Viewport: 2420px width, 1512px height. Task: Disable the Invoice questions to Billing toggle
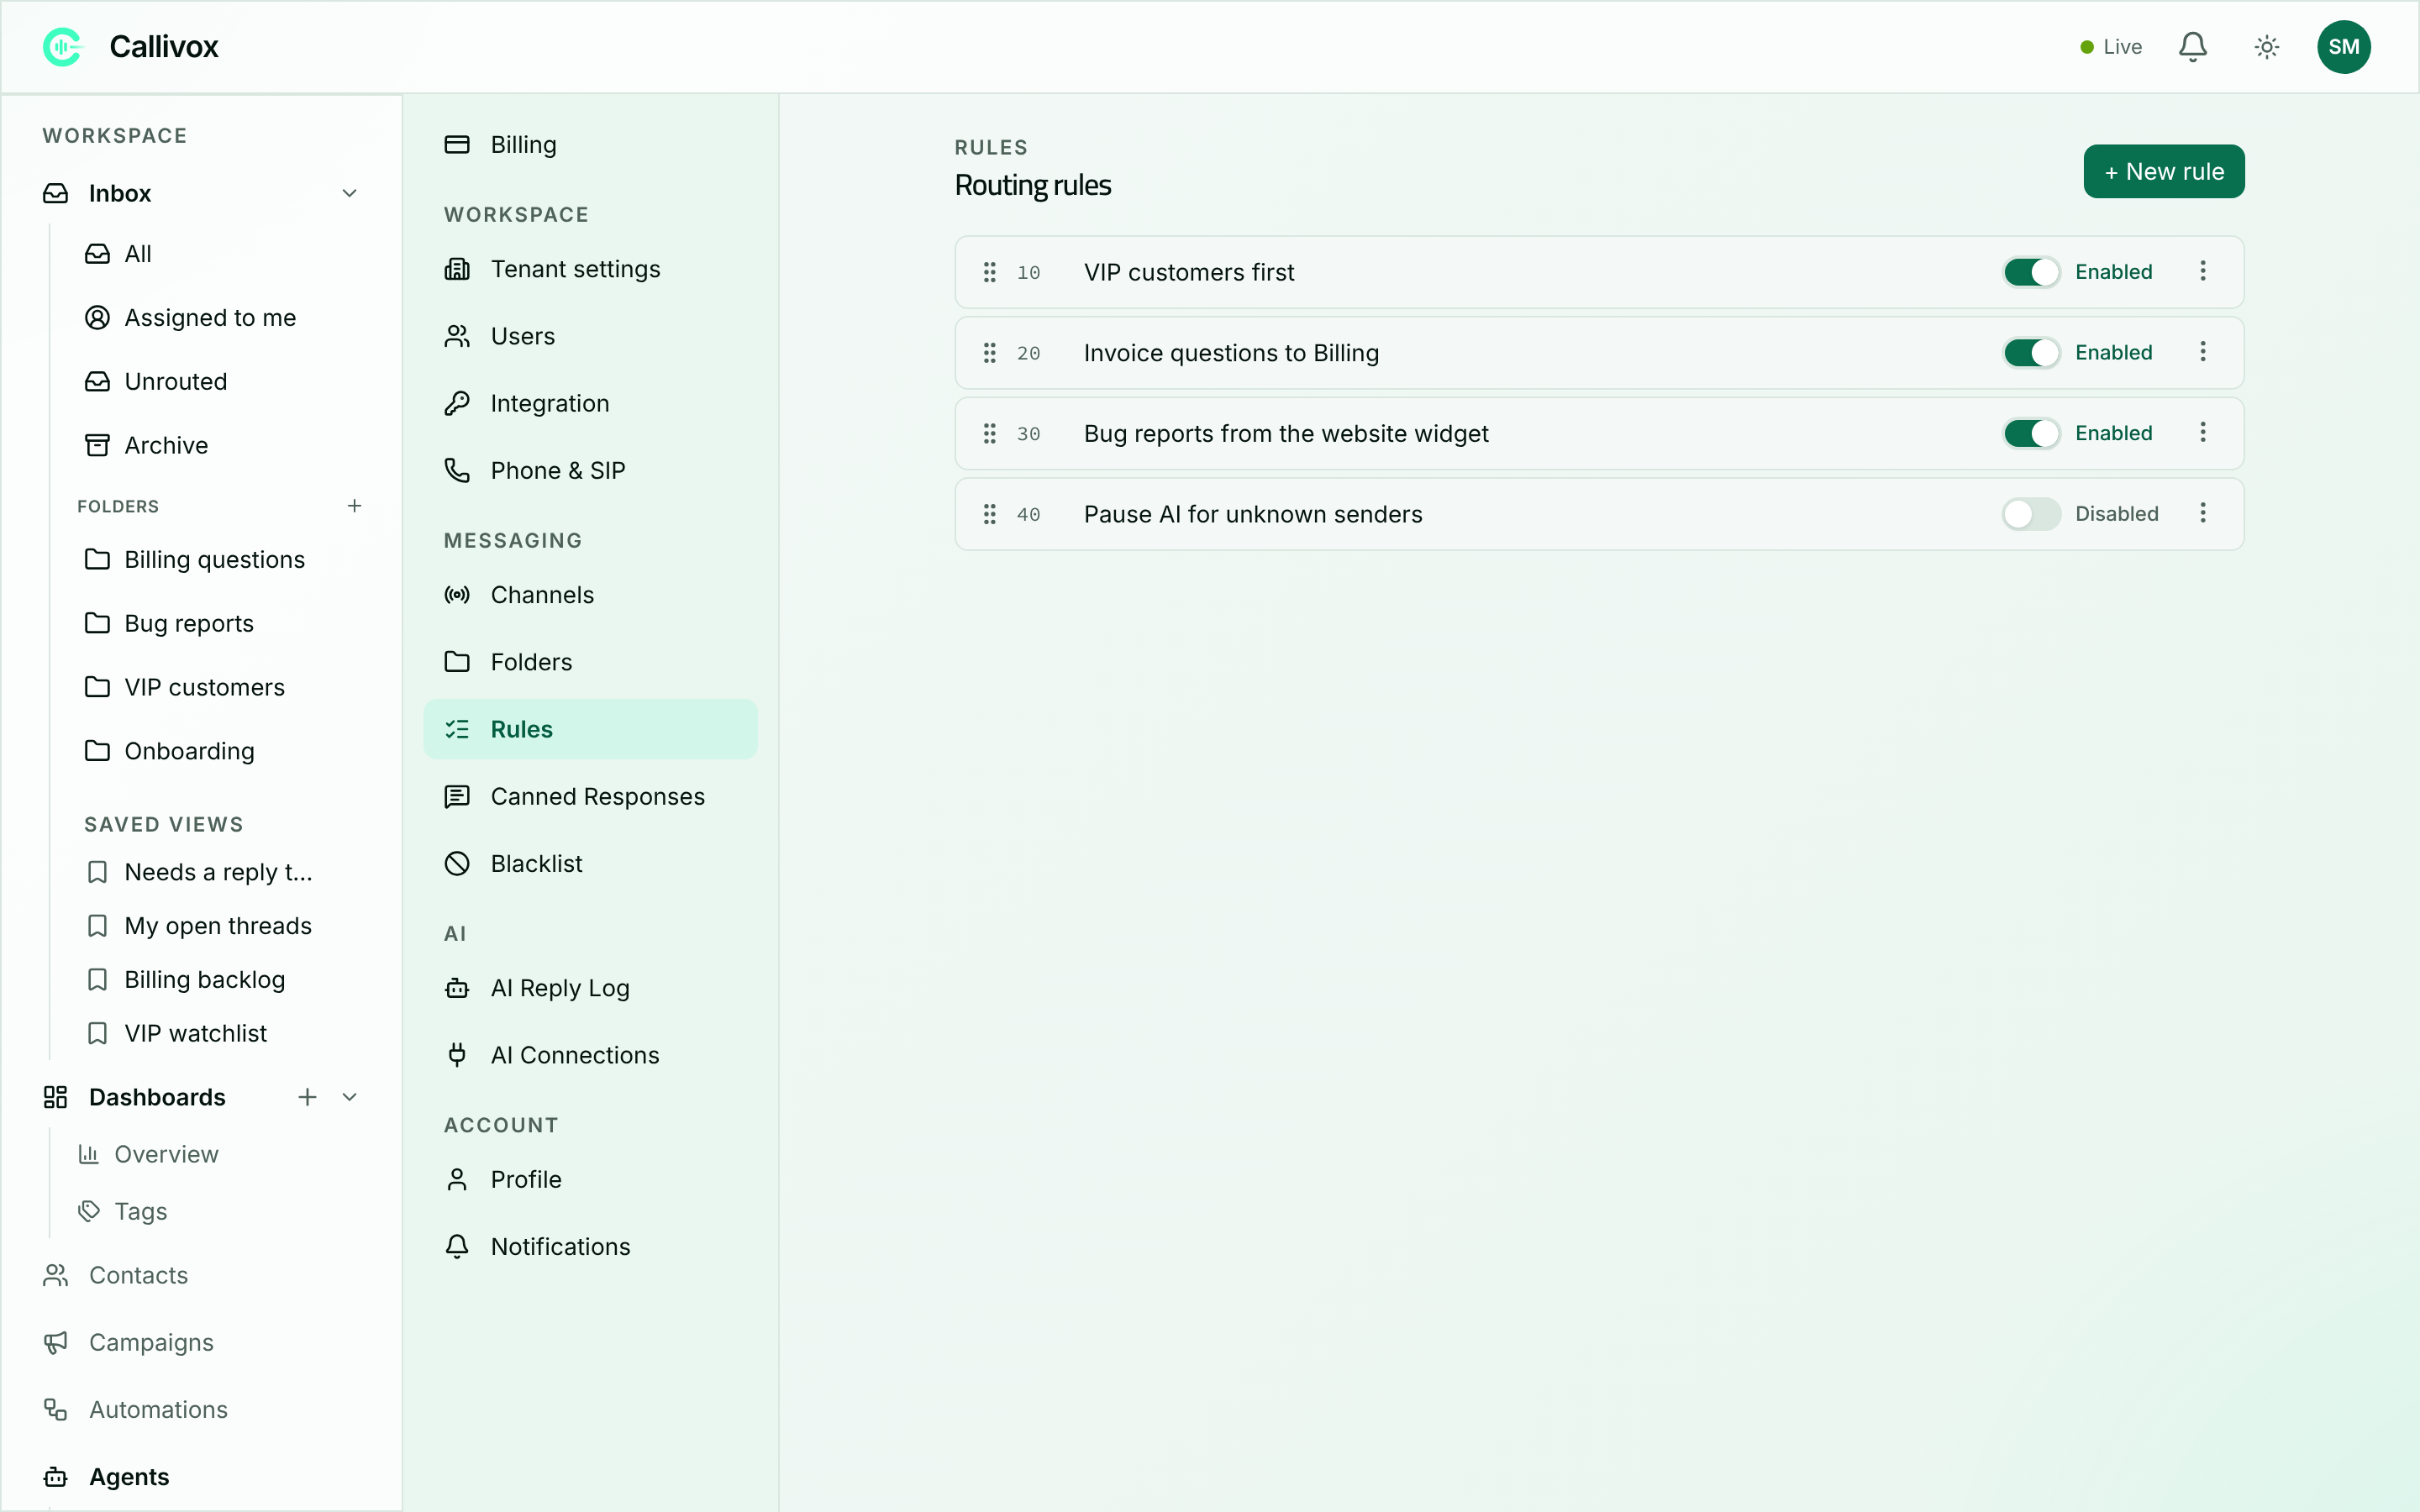(x=2031, y=353)
